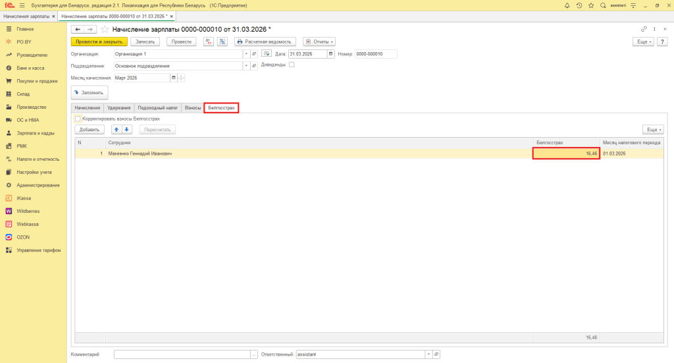This screenshot has height=363, width=674.
Task: Open the title bar service settings icon
Action: point(633,5)
